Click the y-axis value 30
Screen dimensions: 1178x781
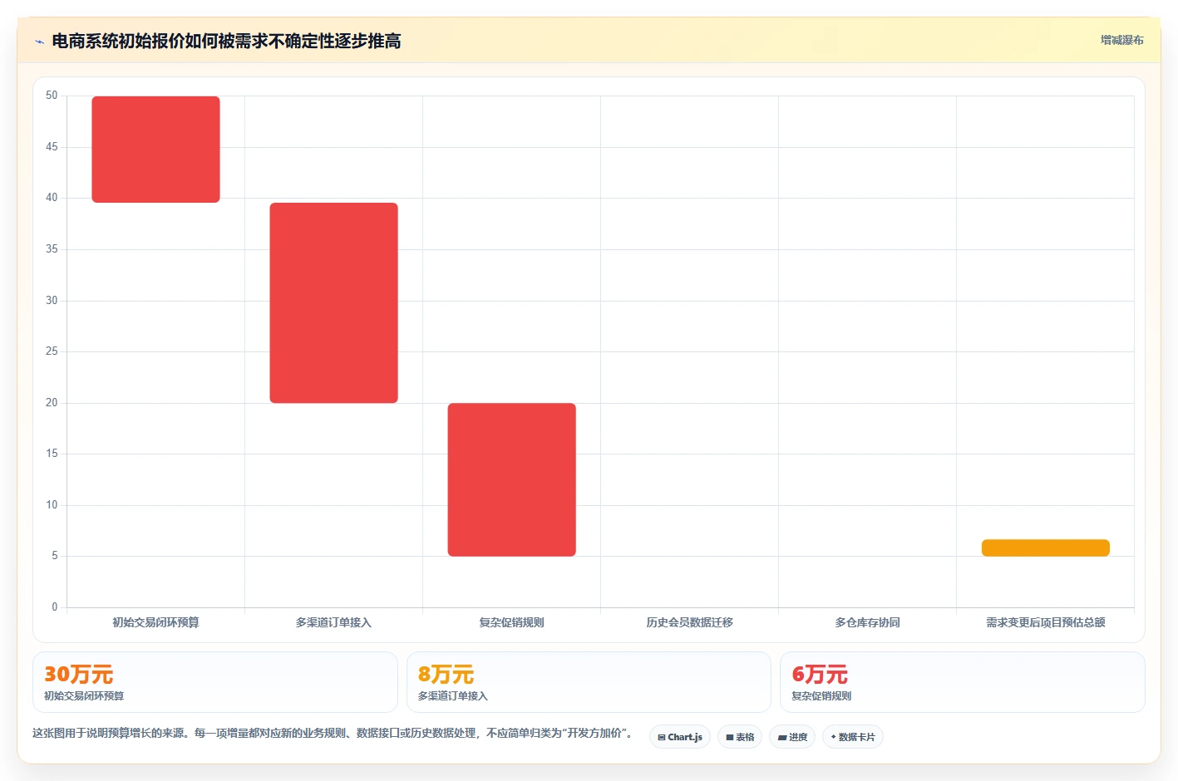[52, 301]
